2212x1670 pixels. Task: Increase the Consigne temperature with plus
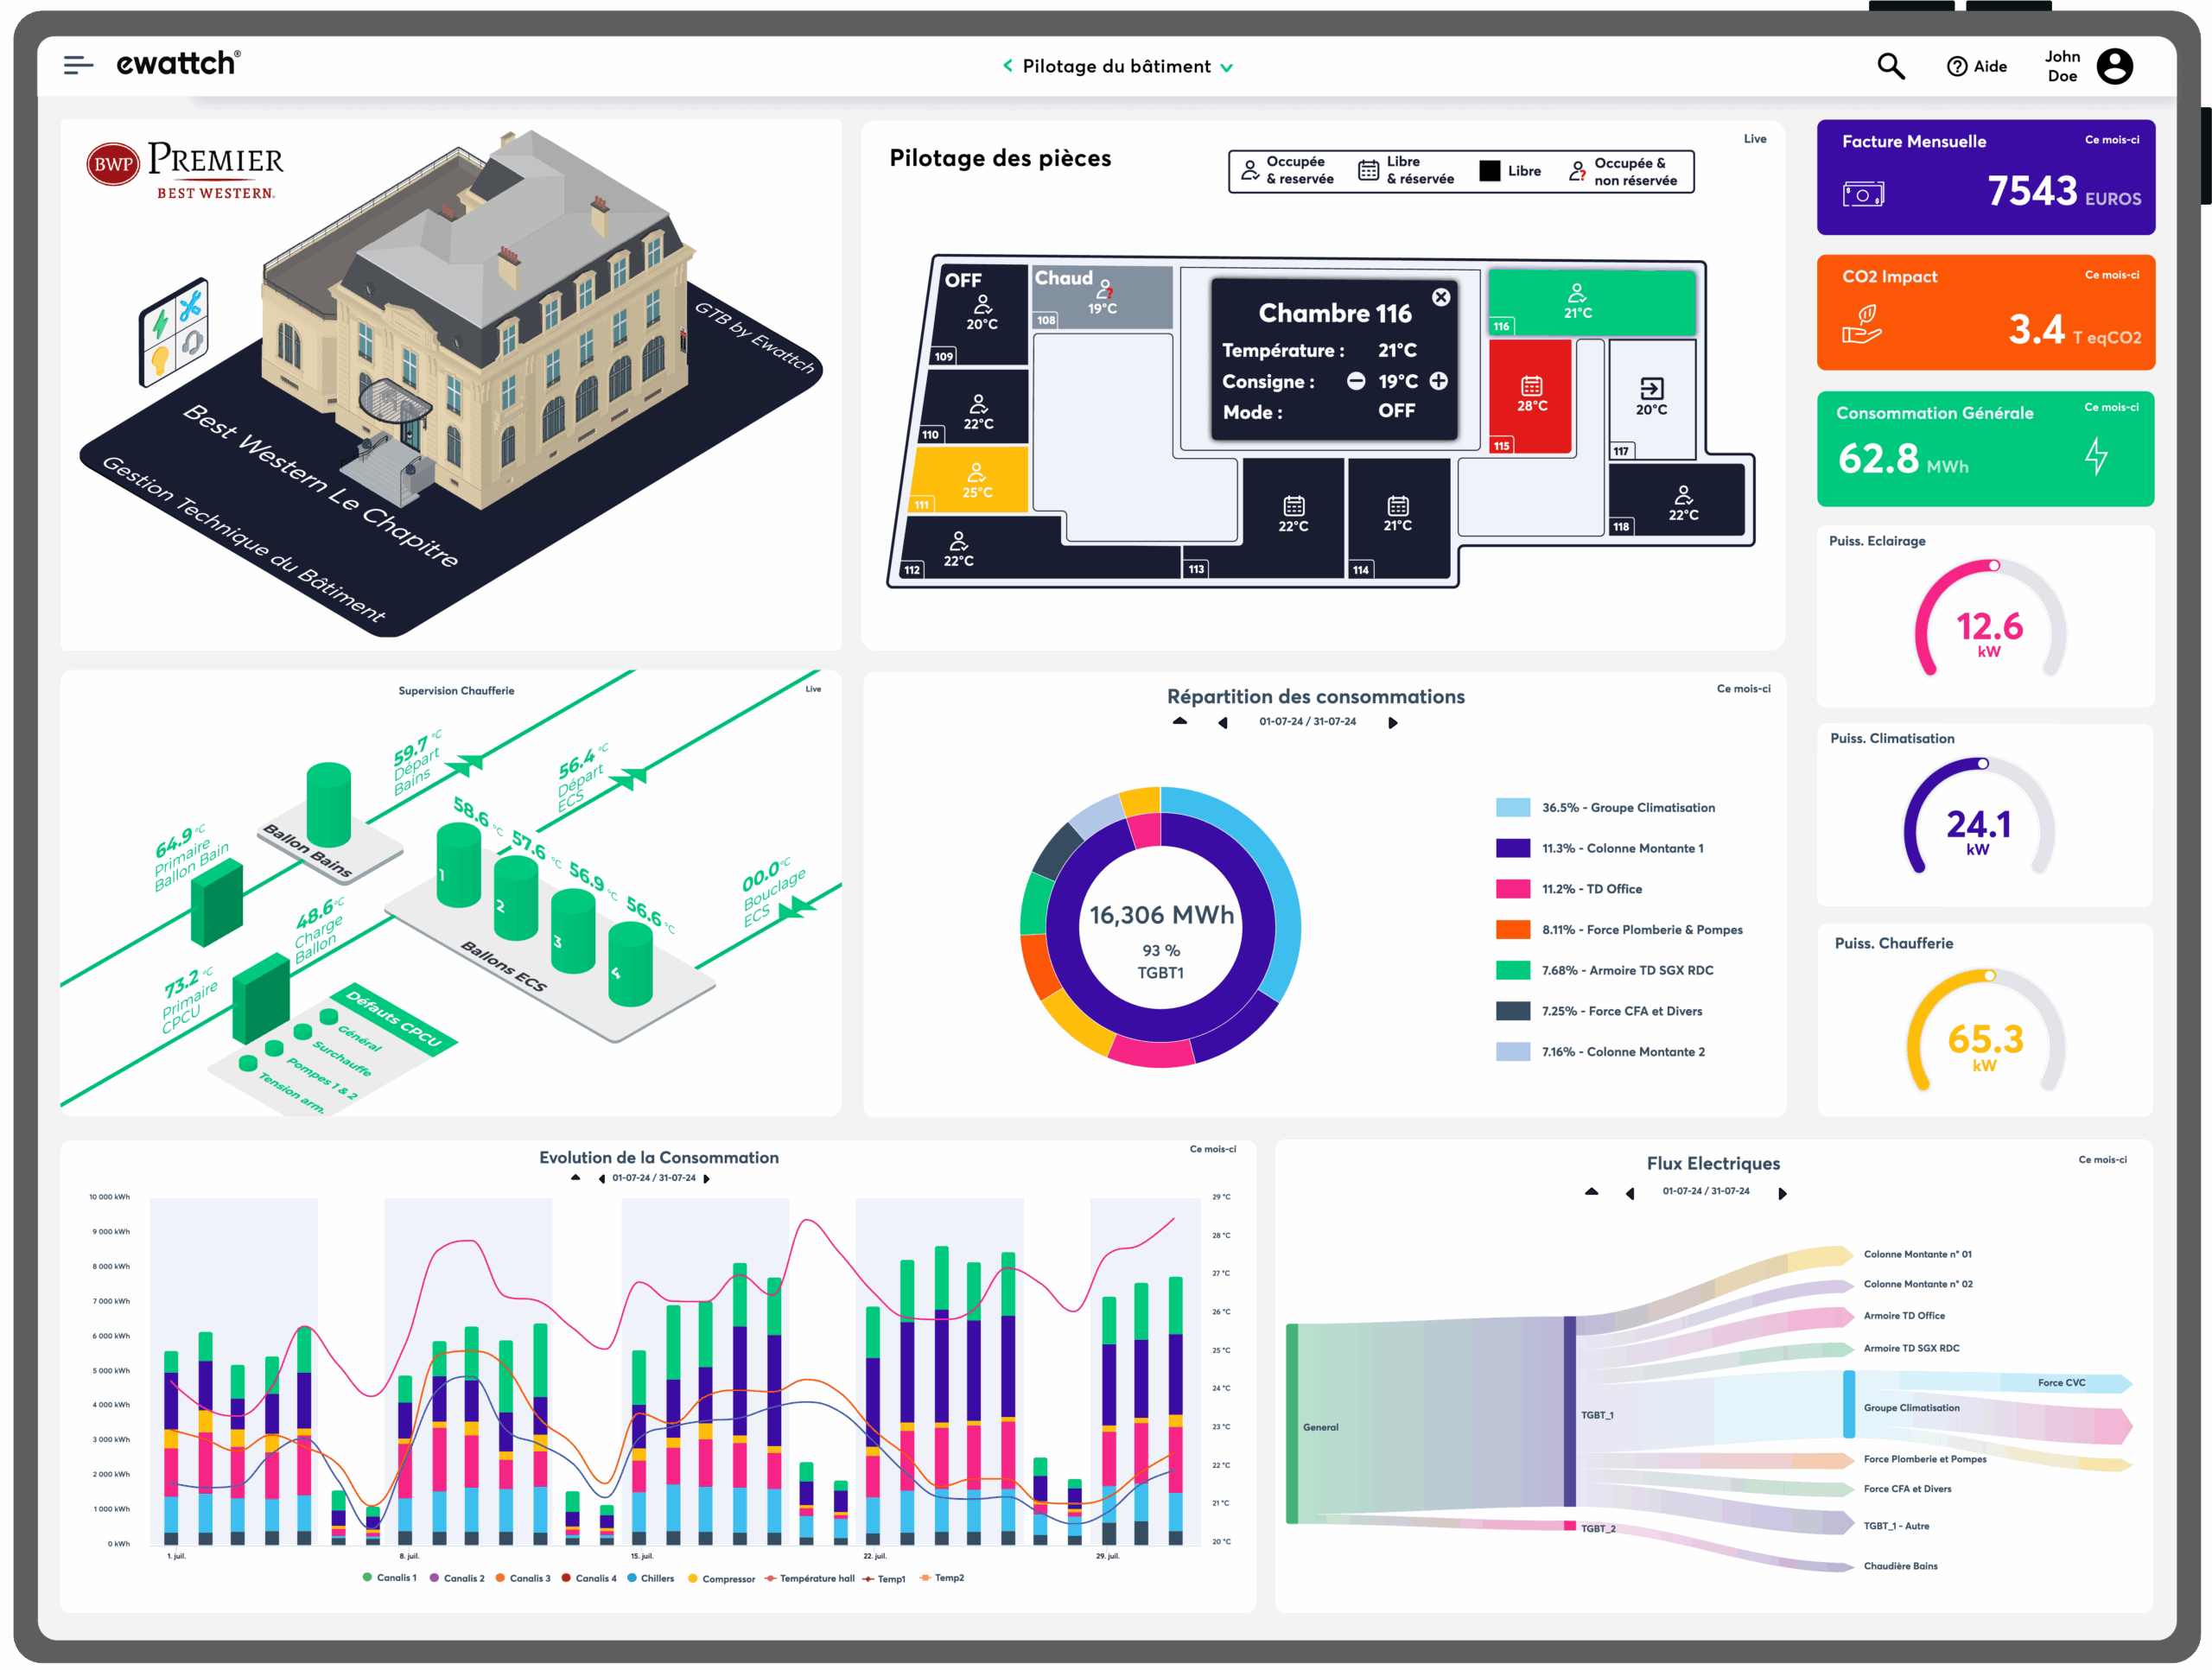coord(1438,381)
